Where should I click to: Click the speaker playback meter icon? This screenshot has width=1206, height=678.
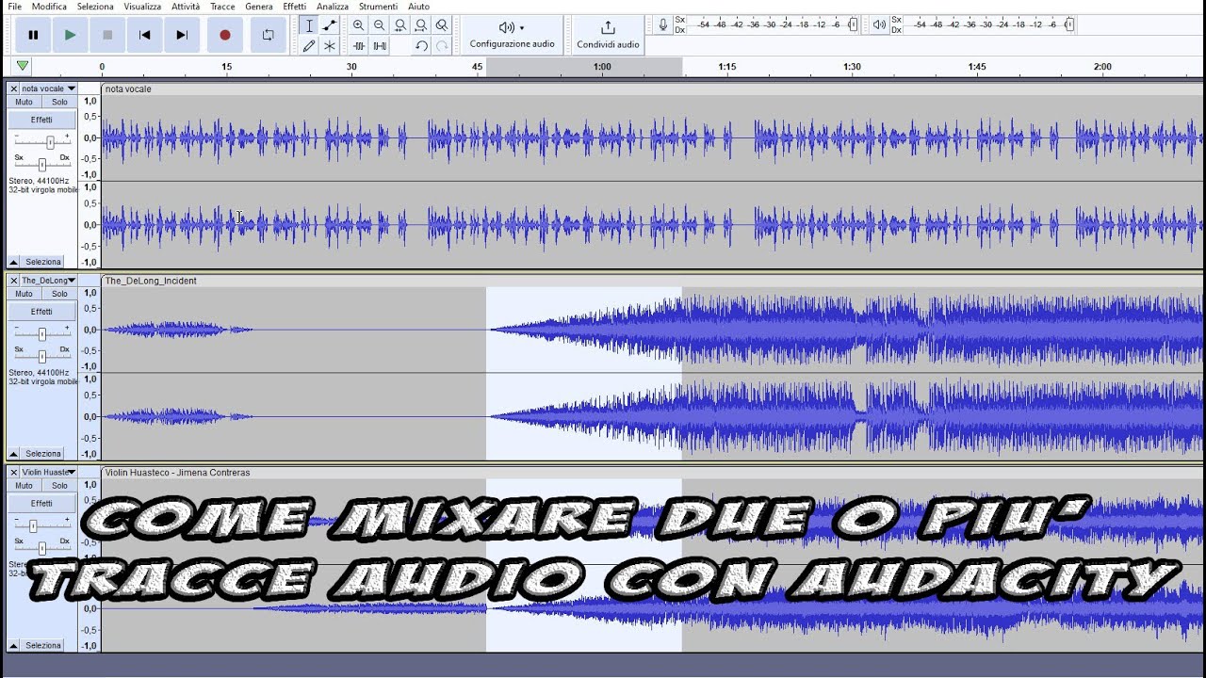coord(879,24)
